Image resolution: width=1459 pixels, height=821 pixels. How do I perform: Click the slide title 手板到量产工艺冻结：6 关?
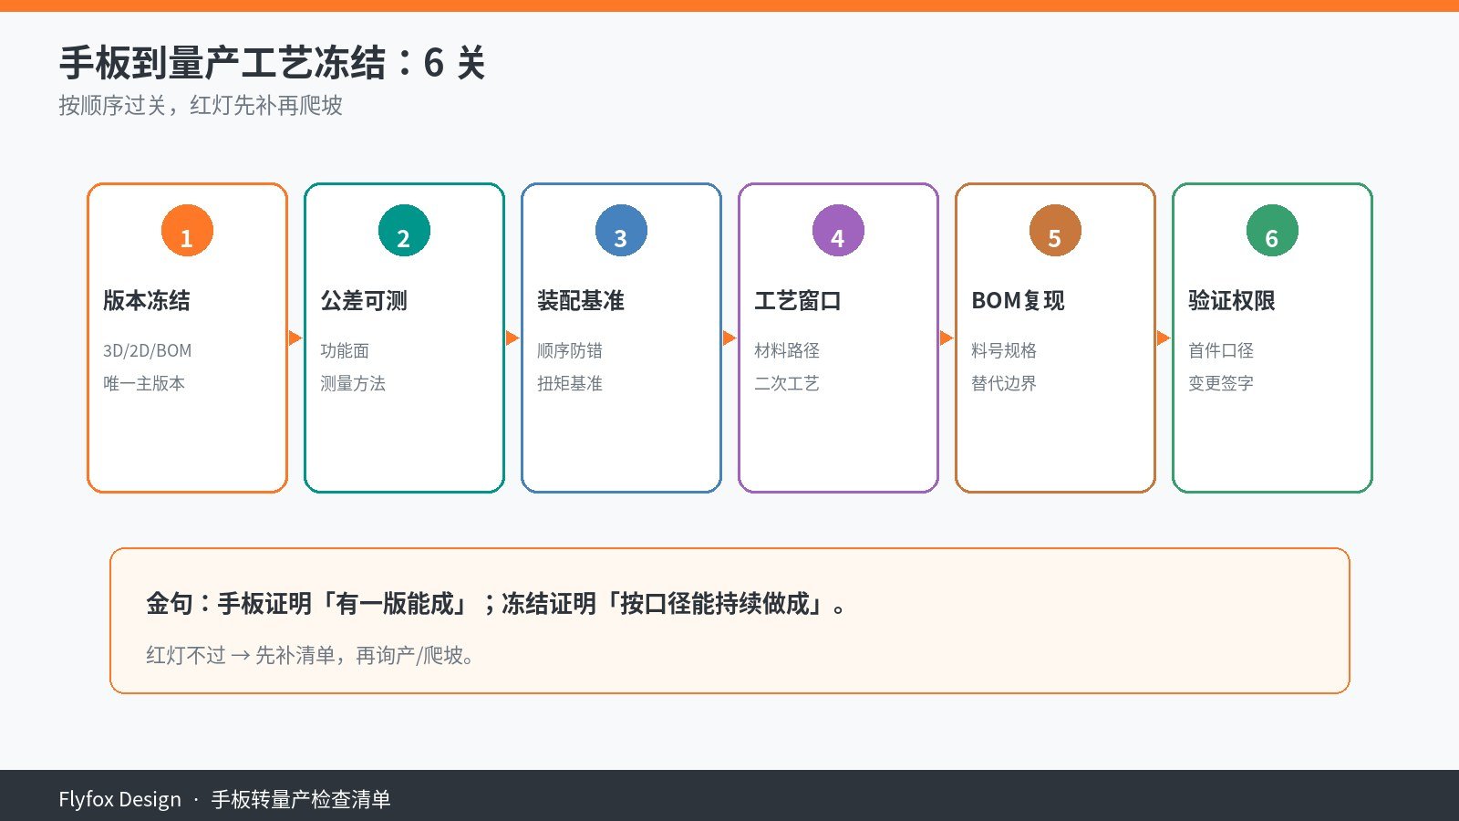coord(272,63)
